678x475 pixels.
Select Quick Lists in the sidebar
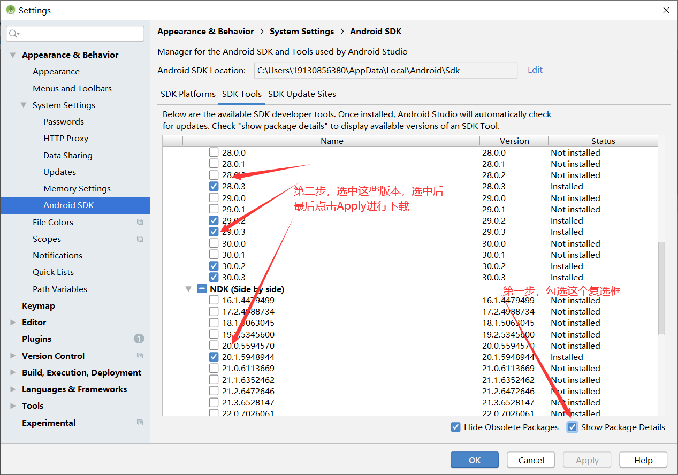pos(53,272)
